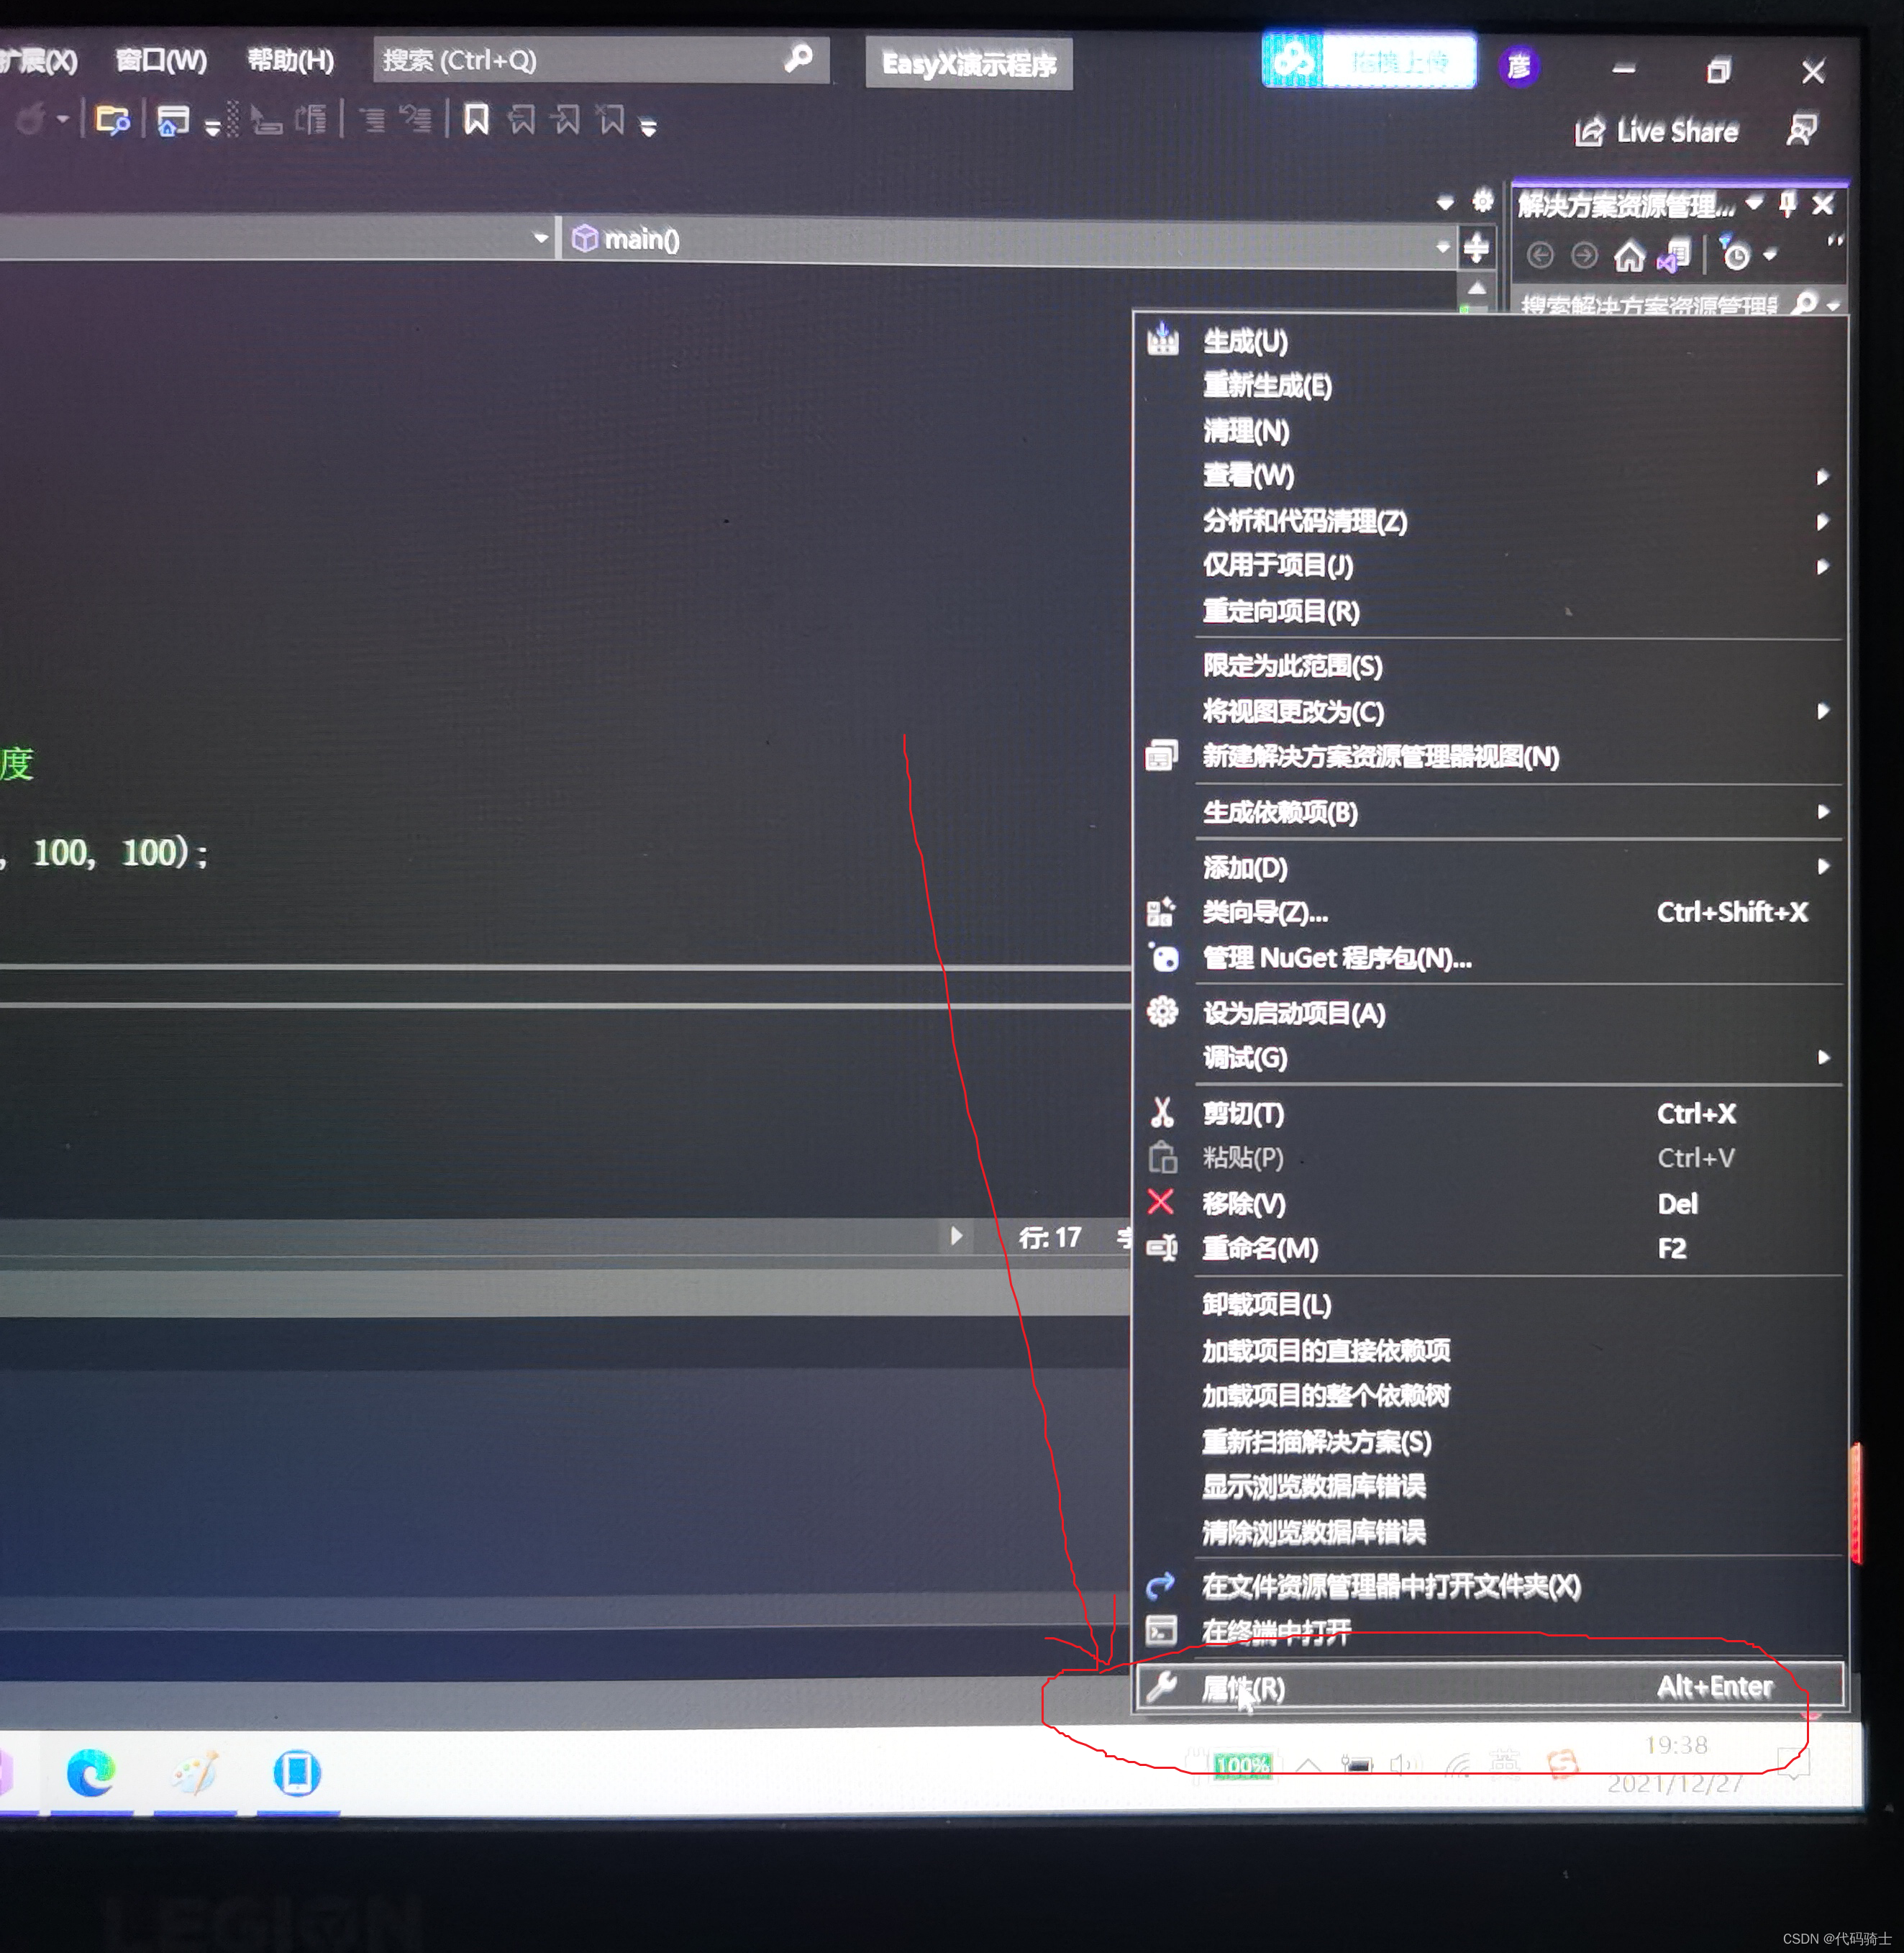This screenshot has height=1953, width=1904.
Task: Click the split editor button above scrollbar
Action: coord(1477,247)
